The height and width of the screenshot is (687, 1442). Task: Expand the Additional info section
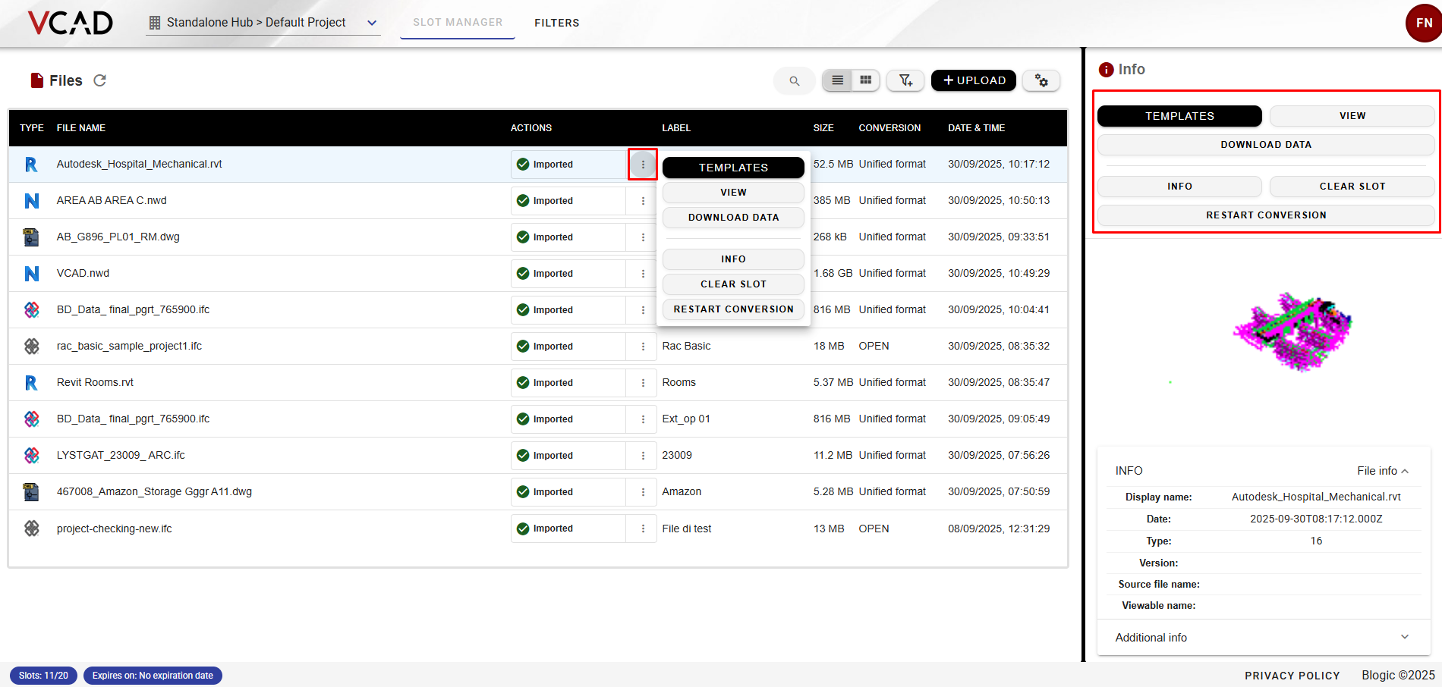click(x=1404, y=637)
